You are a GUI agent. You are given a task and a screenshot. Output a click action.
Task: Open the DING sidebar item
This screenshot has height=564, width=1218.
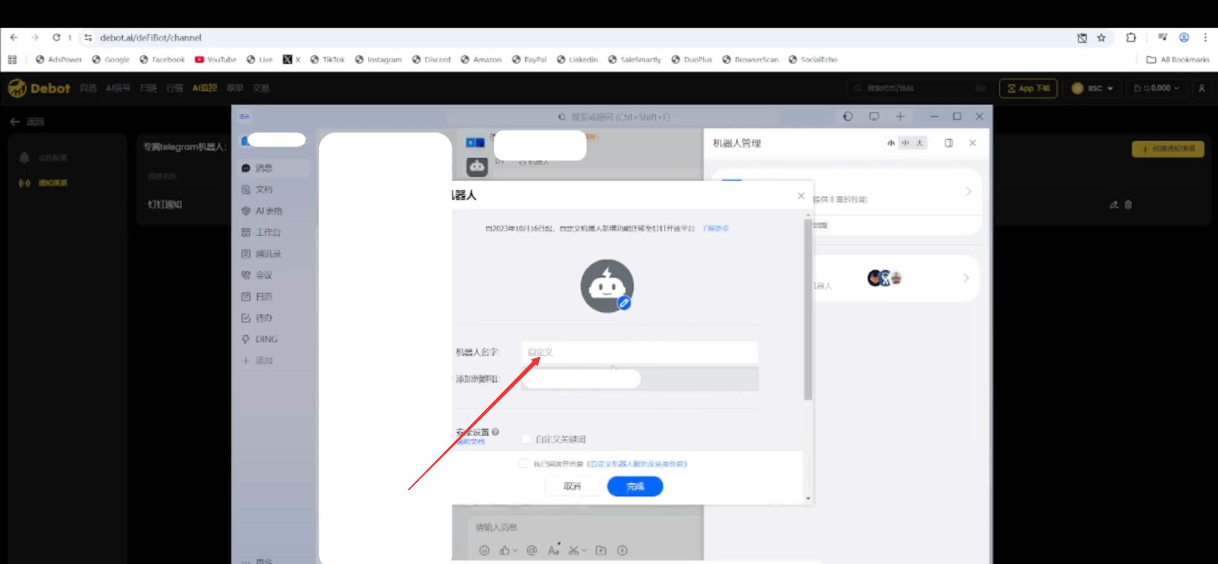pos(265,339)
